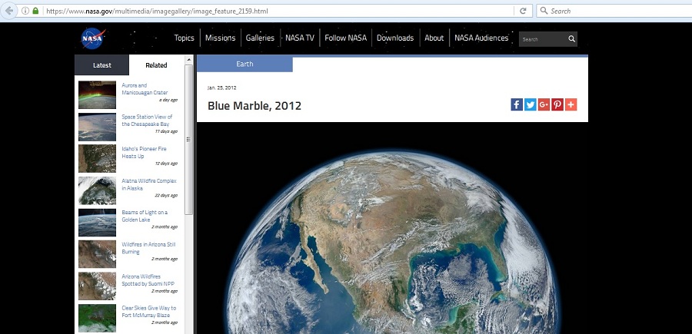The image size is (692, 334).
Task: Open the Missions menu
Action: [x=220, y=38]
